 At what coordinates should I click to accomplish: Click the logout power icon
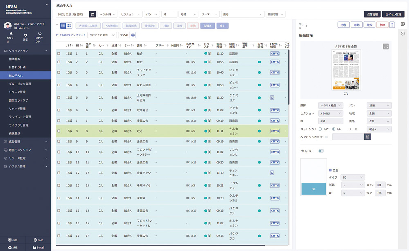[40, 34]
